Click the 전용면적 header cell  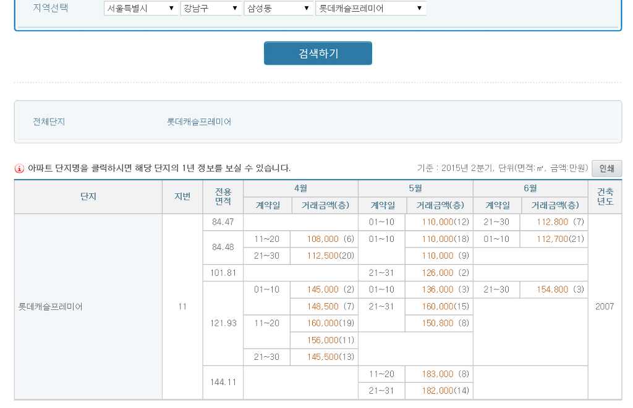[223, 197]
